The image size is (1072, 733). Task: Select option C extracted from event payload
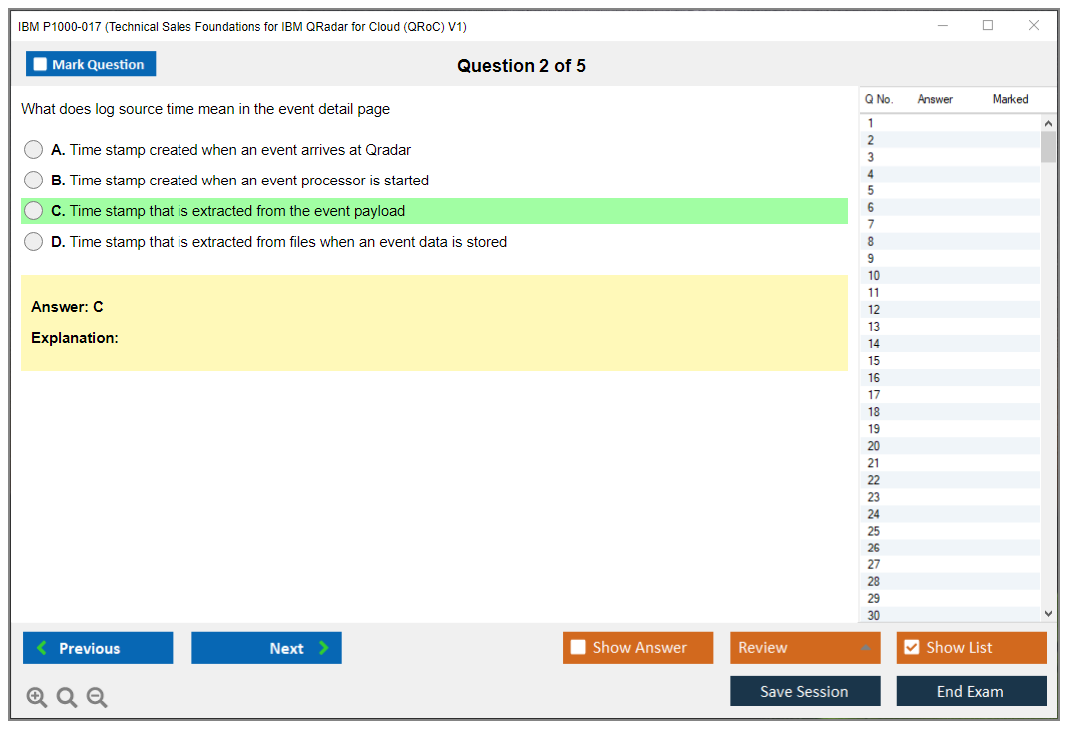tap(34, 211)
